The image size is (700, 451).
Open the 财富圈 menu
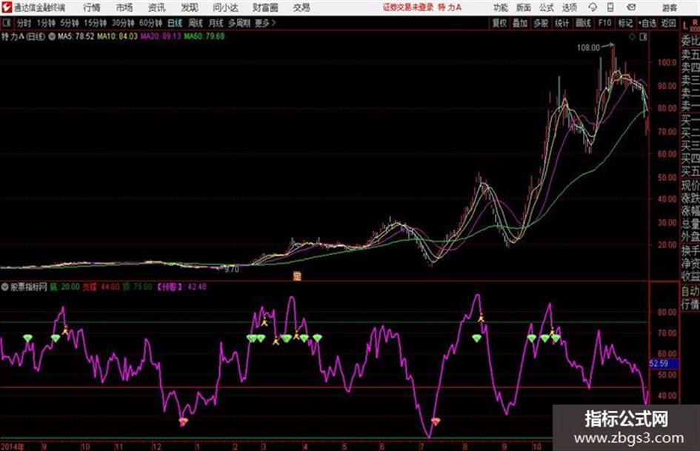pos(265,7)
